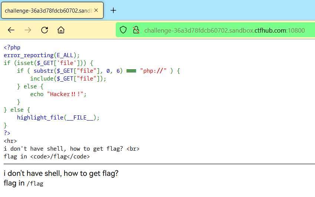Click the "php://" string literal
Screen dimensions: 315x197
153,71
